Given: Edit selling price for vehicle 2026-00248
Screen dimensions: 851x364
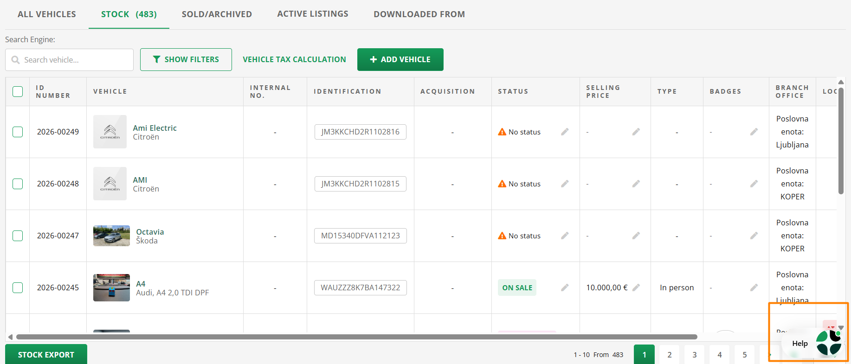Looking at the screenshot, I should [636, 184].
